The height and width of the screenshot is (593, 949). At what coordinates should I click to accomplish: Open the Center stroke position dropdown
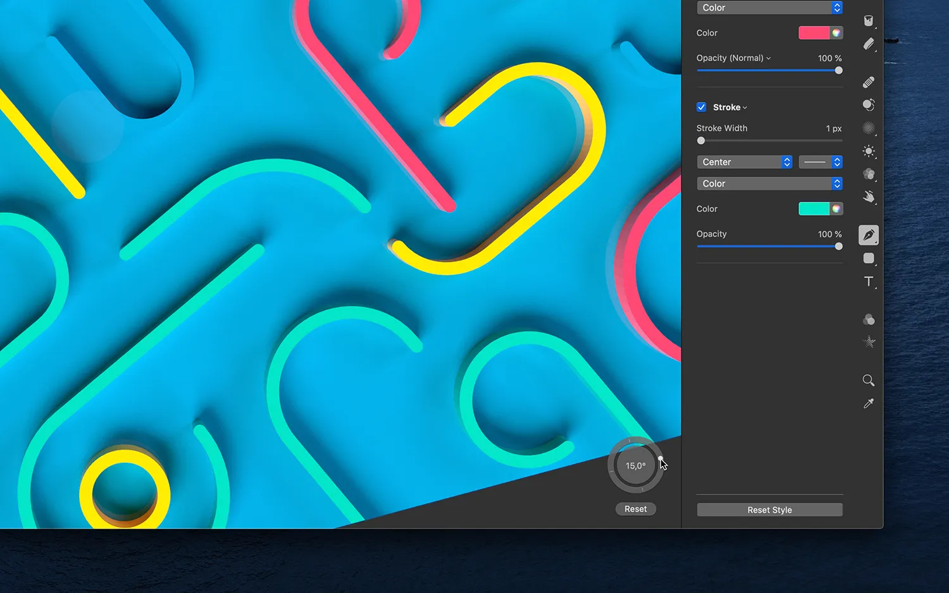click(x=744, y=162)
